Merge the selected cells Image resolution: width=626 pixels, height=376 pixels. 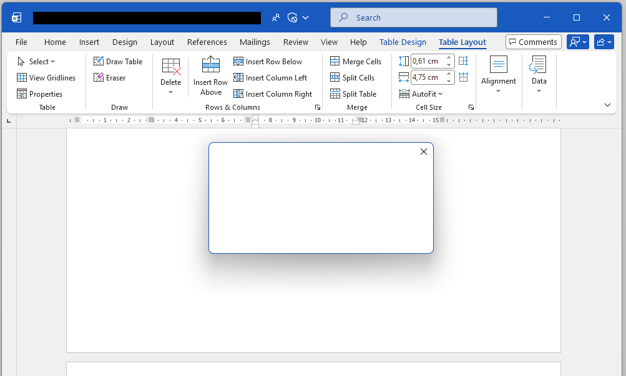point(356,61)
